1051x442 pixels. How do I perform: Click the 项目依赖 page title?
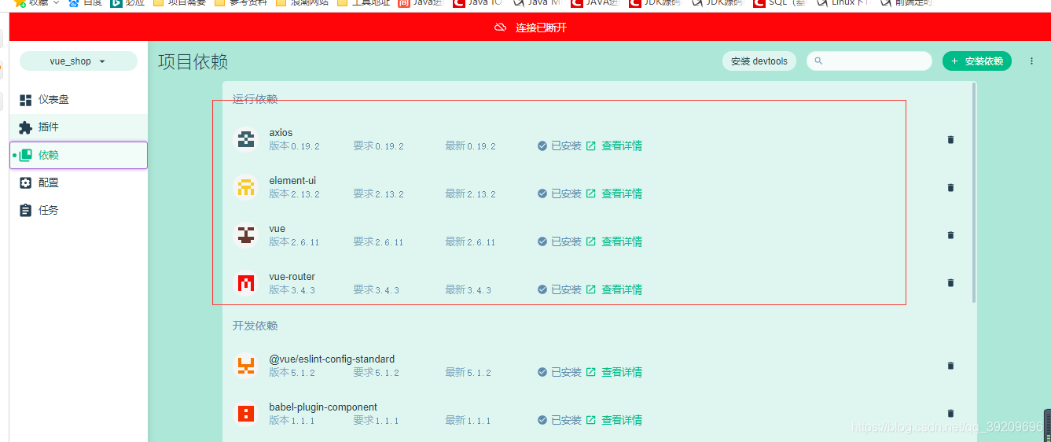(193, 62)
